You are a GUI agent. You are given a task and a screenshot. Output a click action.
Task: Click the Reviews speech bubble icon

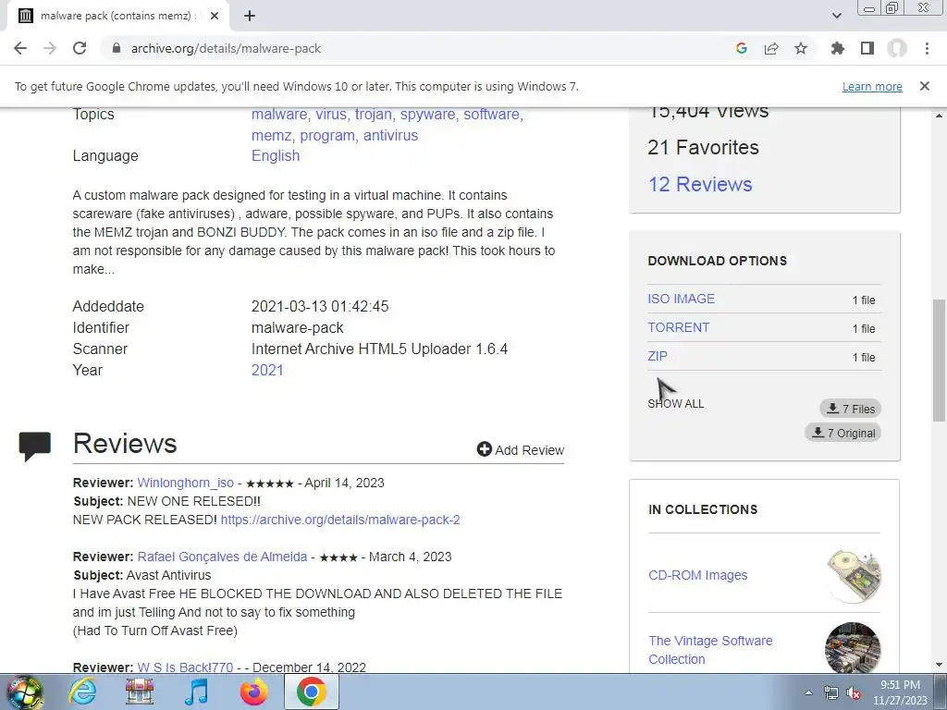tap(34, 447)
